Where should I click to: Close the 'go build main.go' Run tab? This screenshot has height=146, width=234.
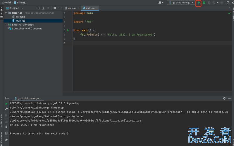pyautogui.click(x=41, y=98)
